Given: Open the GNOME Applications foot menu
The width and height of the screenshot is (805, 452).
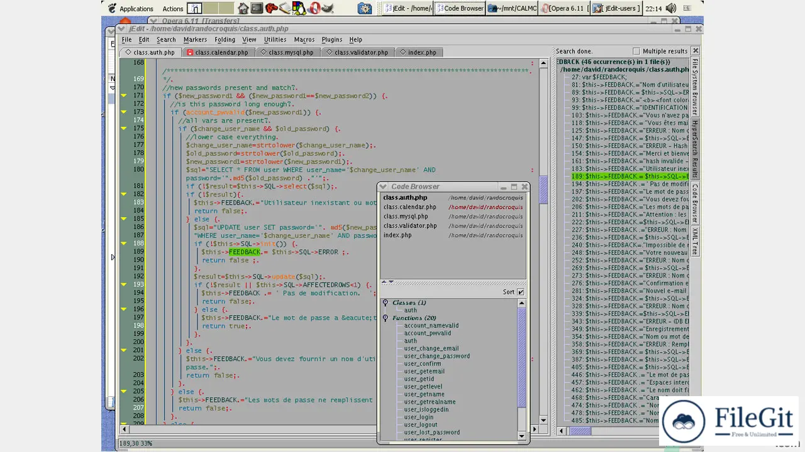Looking at the screenshot, I should [131, 8].
